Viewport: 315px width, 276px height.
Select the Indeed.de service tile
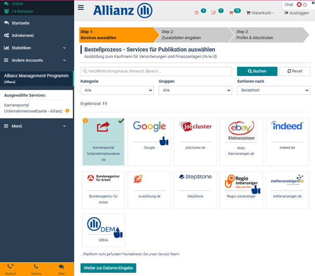[287, 142]
